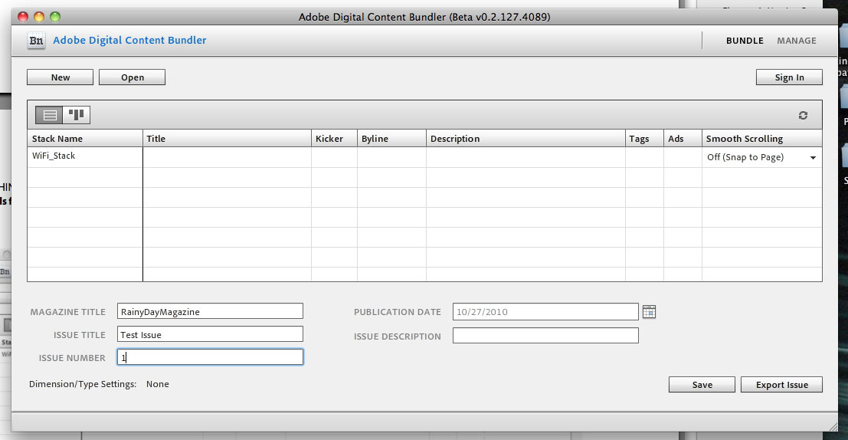848x440 pixels.
Task: Click the Description column header
Action: pyautogui.click(x=525, y=139)
